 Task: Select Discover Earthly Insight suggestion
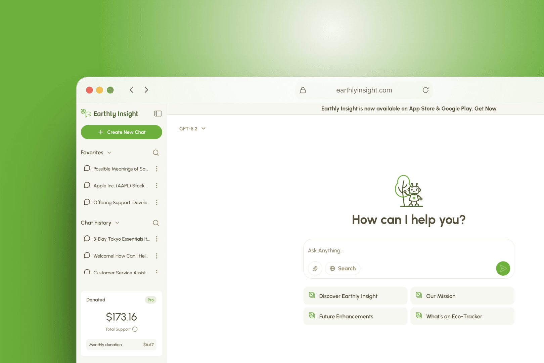355,296
